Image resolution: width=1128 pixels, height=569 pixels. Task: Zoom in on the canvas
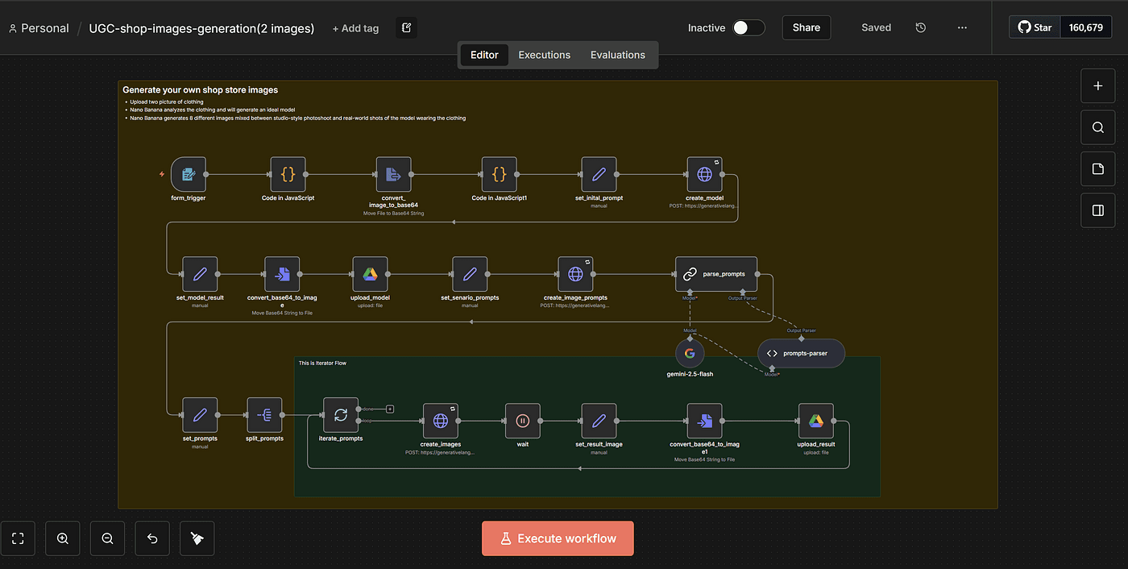tap(63, 538)
